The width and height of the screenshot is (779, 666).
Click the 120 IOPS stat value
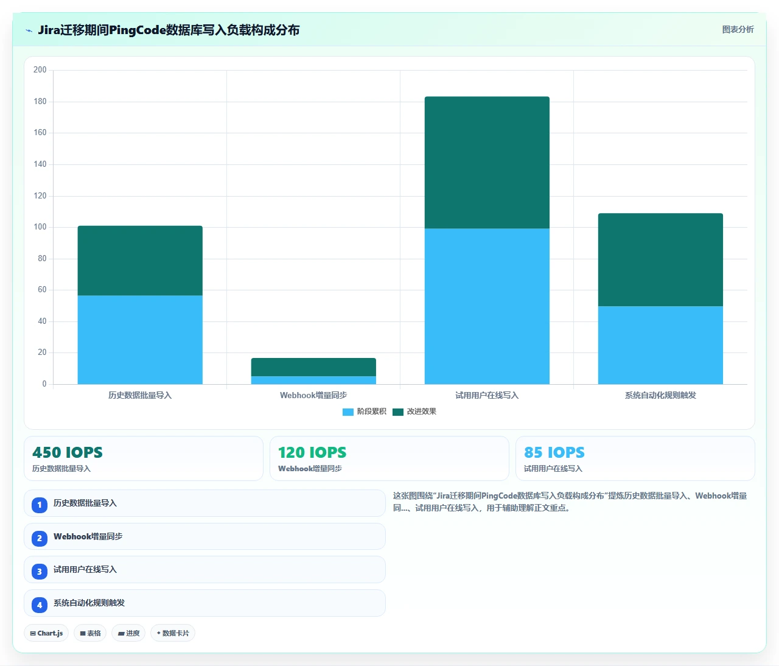click(x=312, y=452)
